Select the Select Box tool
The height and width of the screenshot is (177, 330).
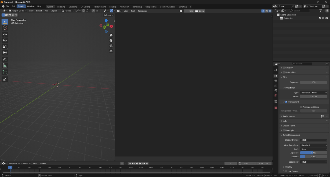[x=5, y=22]
